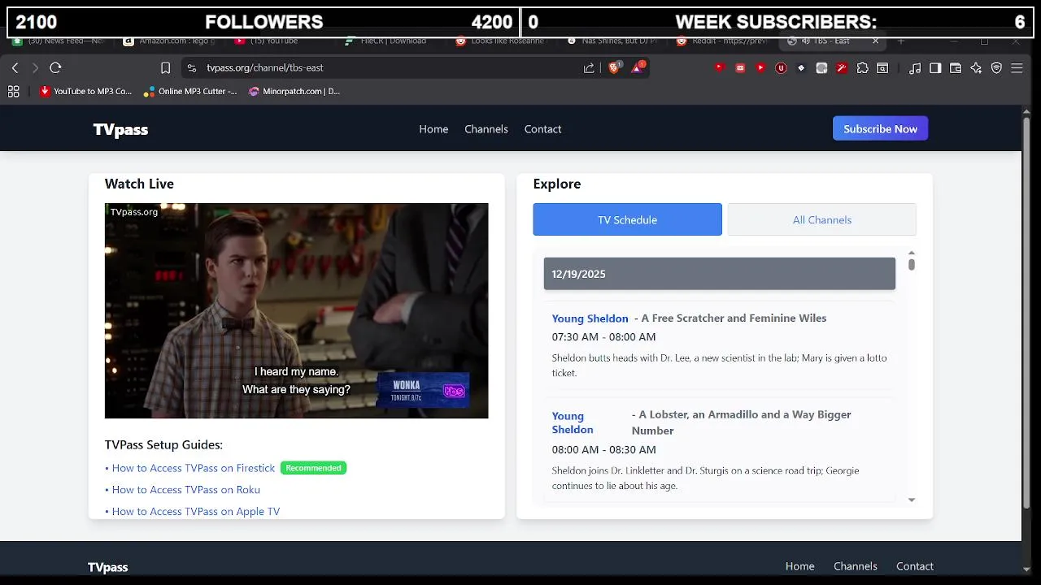Open Minorpatch.com bookmark

(294, 92)
